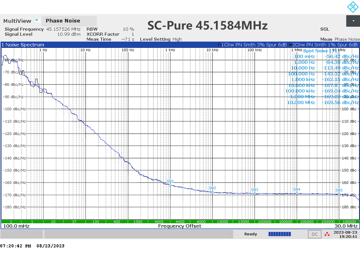The image size is (360, 253).
Task: Click the DC coupling indicator
Action: click(x=314, y=234)
